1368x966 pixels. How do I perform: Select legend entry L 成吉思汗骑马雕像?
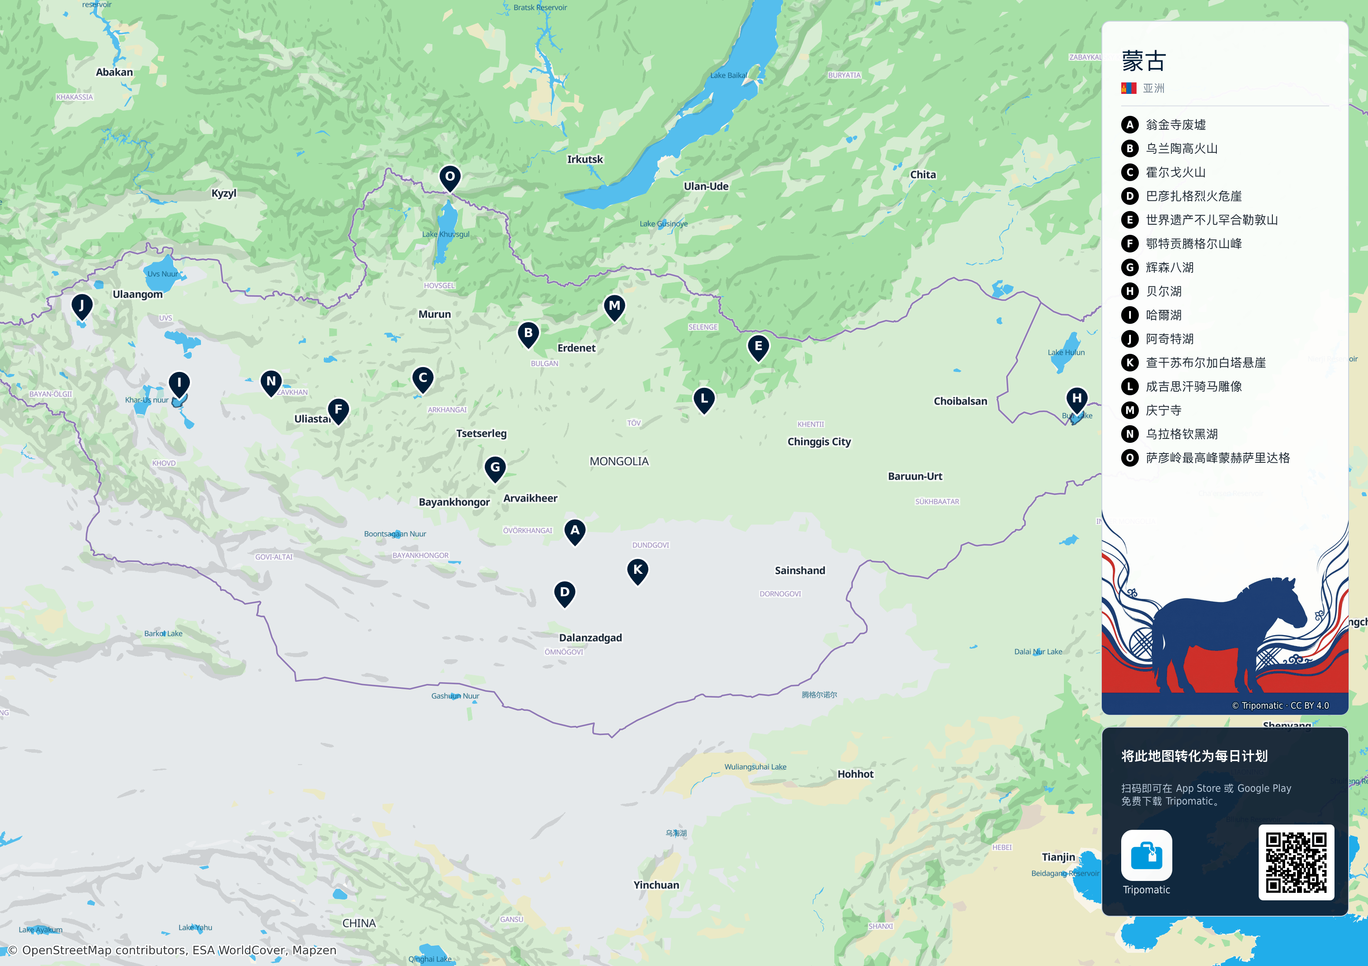click(x=1182, y=386)
